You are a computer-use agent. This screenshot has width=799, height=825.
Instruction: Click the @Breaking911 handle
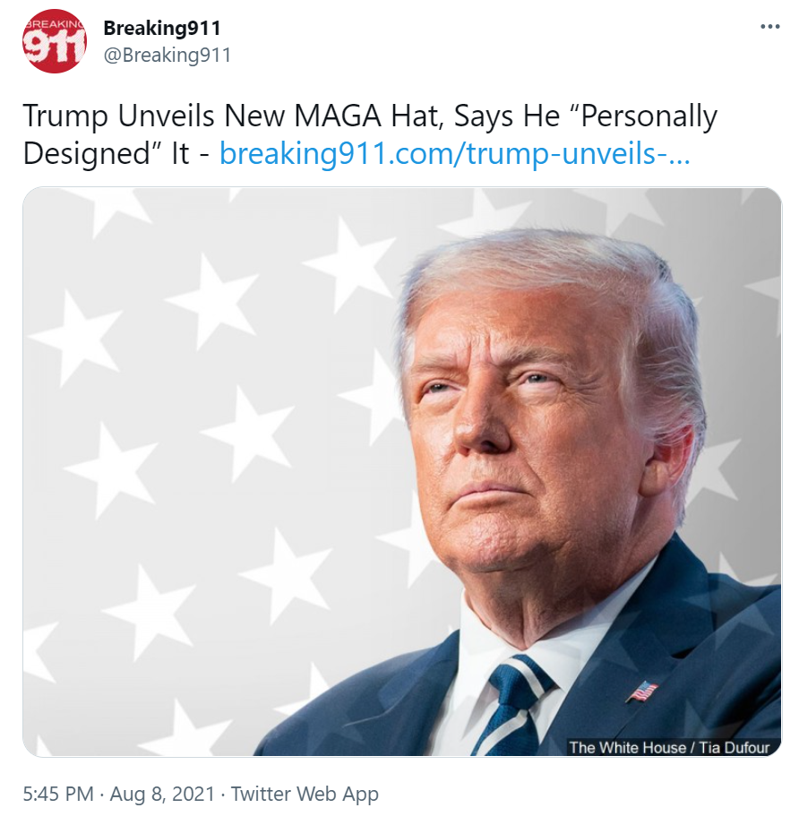tap(168, 55)
